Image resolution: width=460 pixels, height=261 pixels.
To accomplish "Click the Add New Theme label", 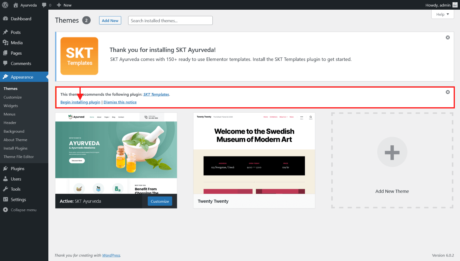I will pyautogui.click(x=392, y=191).
